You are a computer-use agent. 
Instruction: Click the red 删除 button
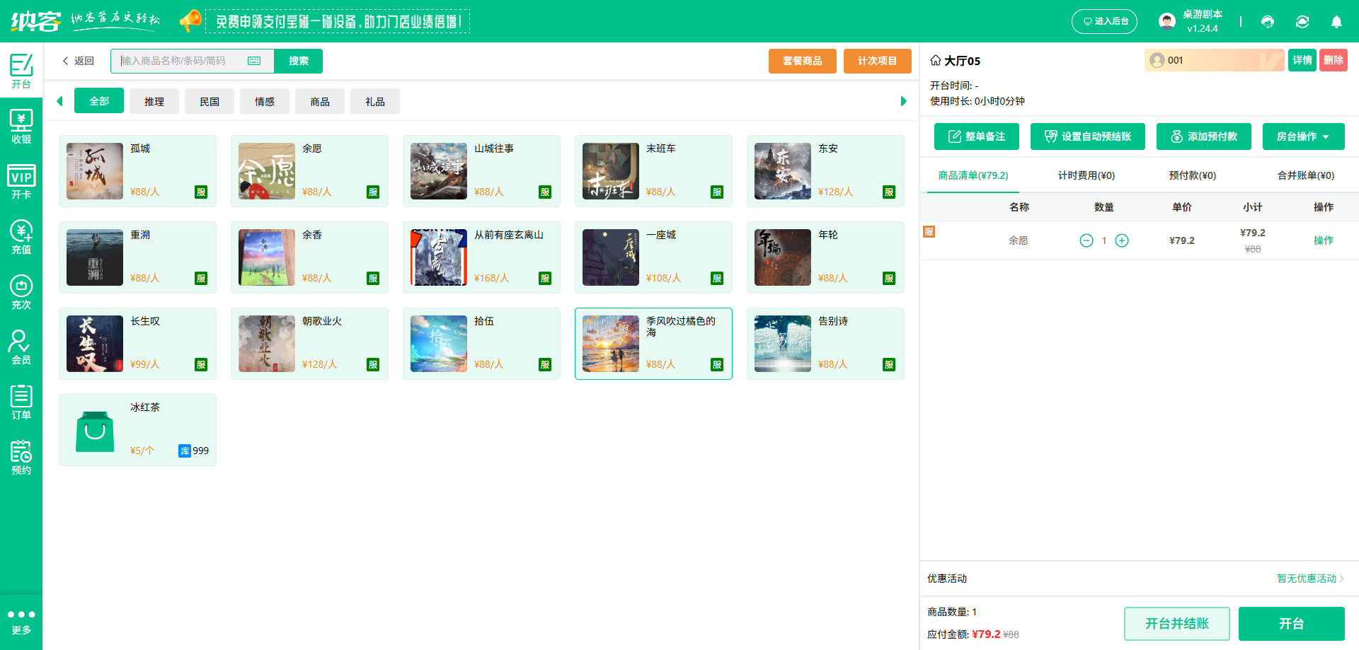[1334, 60]
